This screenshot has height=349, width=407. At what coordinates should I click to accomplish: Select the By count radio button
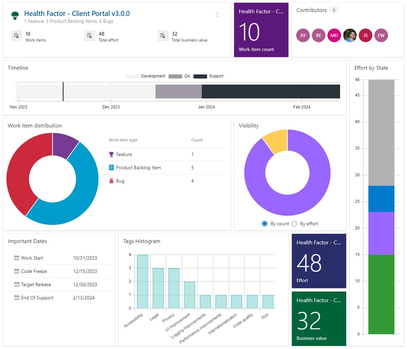coord(264,224)
